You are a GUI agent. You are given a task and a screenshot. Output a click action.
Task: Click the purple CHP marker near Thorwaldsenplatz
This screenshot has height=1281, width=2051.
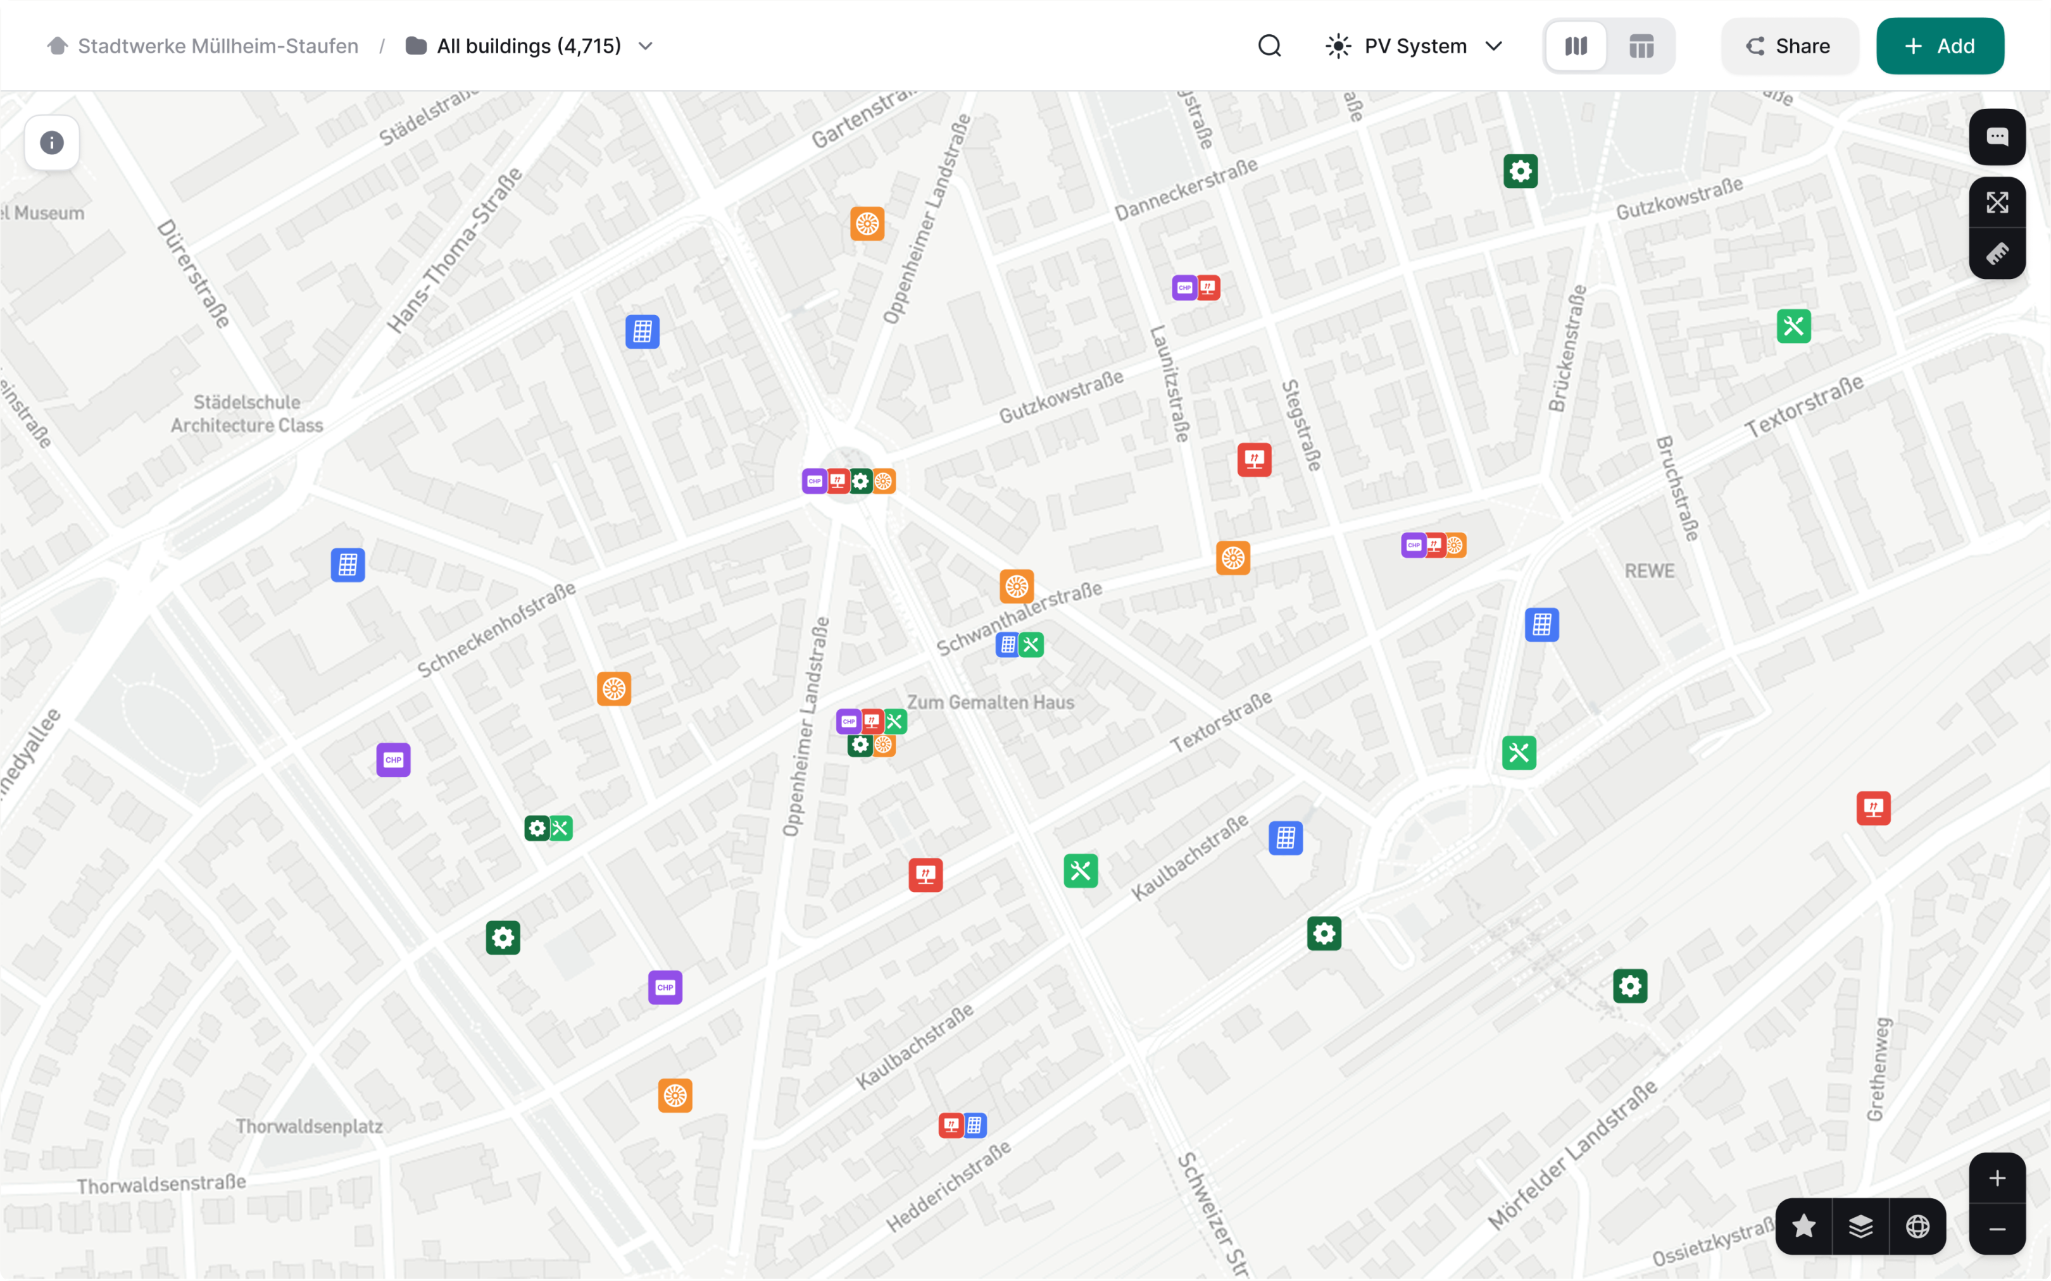(665, 987)
